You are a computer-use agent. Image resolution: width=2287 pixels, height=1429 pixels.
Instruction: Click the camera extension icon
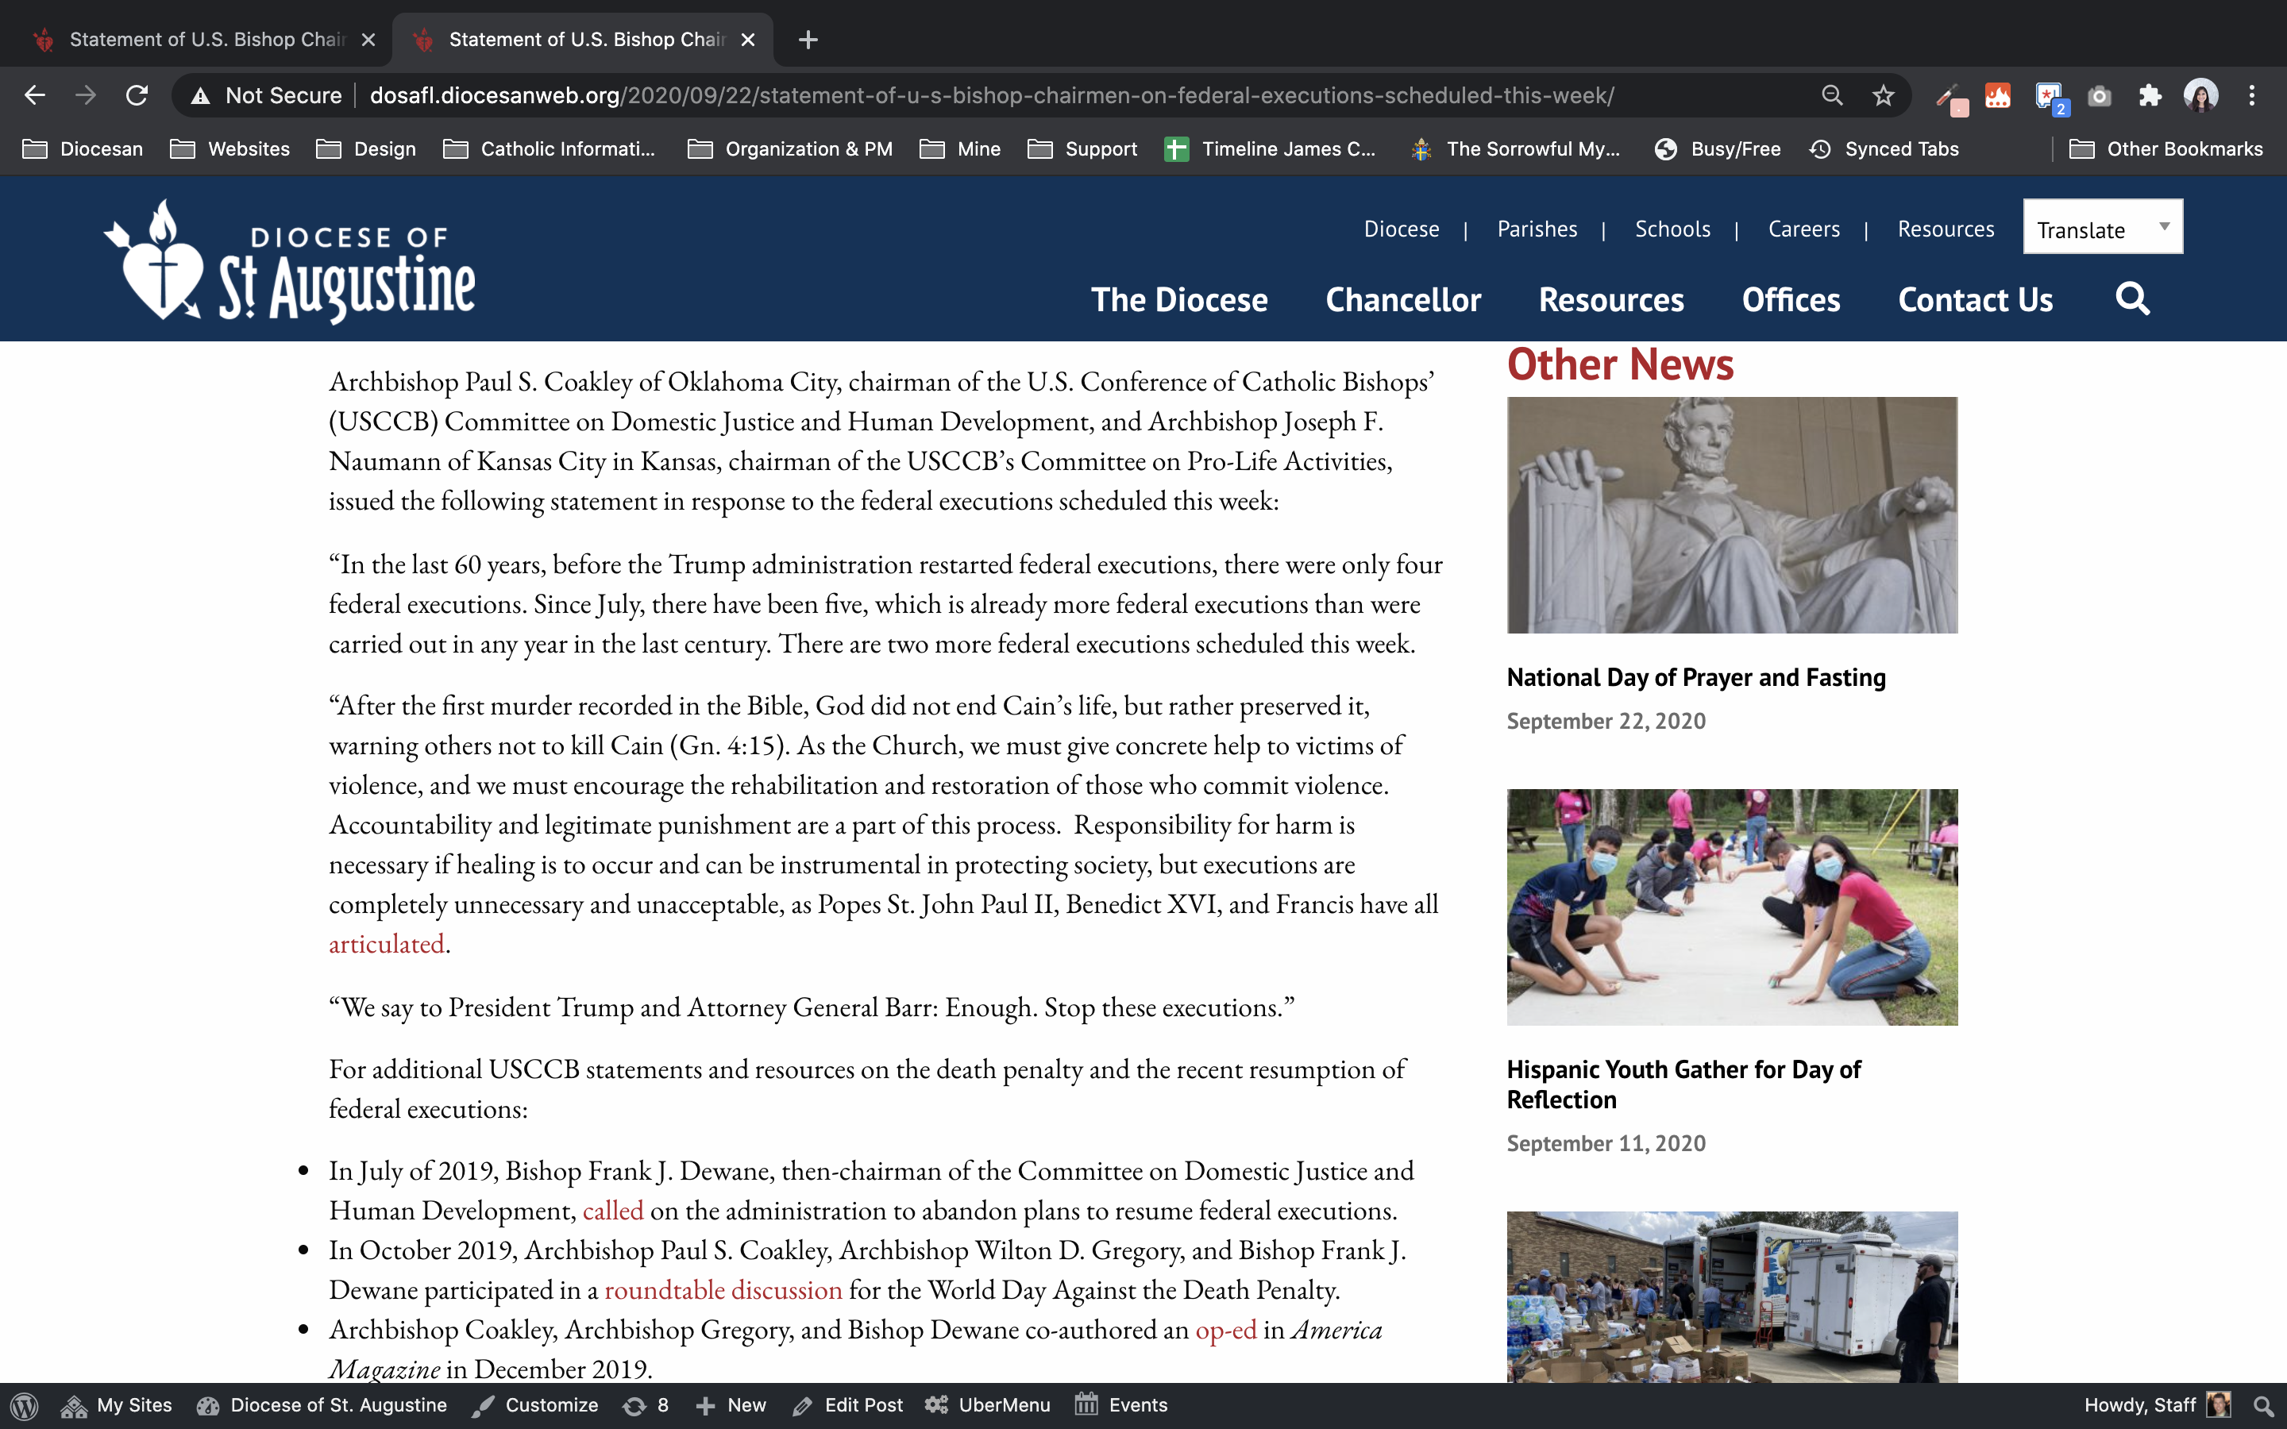tap(2099, 95)
